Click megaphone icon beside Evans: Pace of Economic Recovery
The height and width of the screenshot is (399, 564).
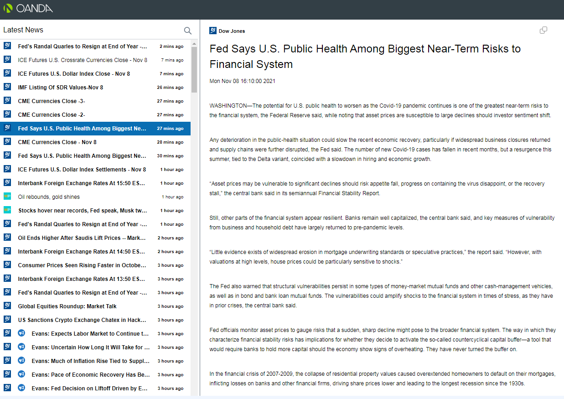tap(21, 374)
